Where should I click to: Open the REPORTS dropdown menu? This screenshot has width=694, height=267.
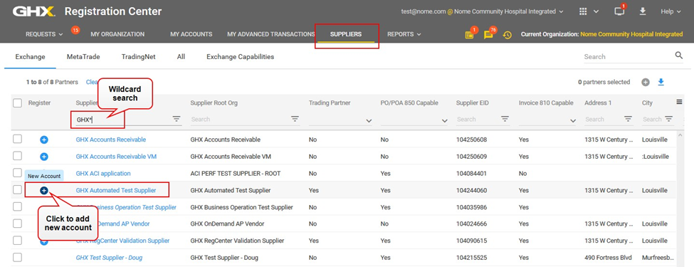(404, 34)
